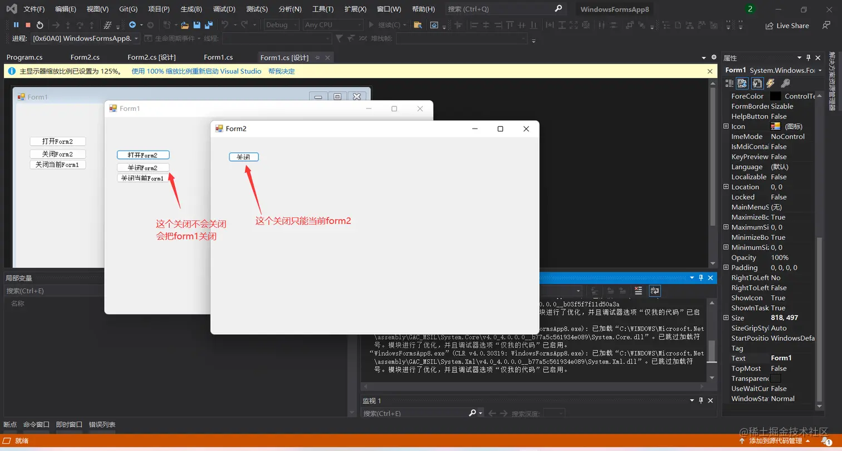Close the Properties panel
Screen dimensions: 842x451
818,58
